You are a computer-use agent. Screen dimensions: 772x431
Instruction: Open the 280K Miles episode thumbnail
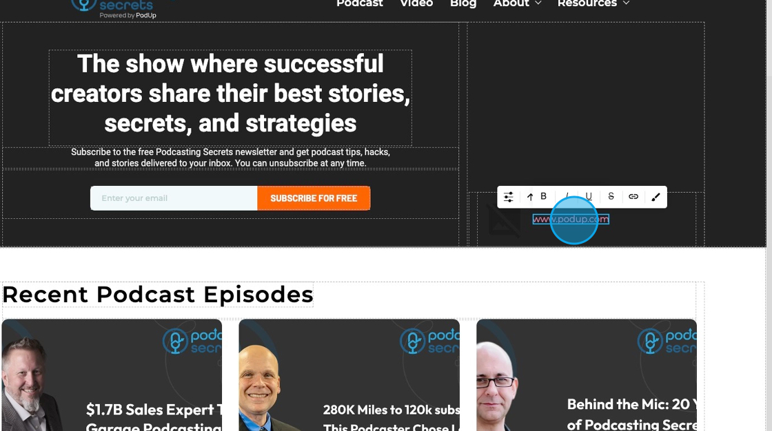349,375
